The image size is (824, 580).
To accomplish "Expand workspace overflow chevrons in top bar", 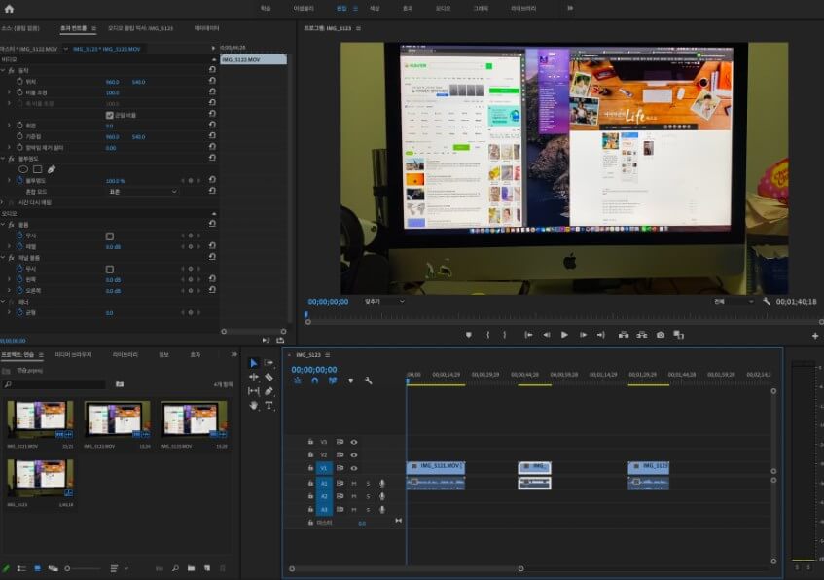I will (569, 8).
